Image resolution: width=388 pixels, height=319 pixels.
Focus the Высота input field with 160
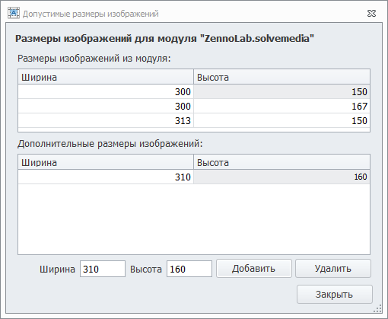coord(189,269)
